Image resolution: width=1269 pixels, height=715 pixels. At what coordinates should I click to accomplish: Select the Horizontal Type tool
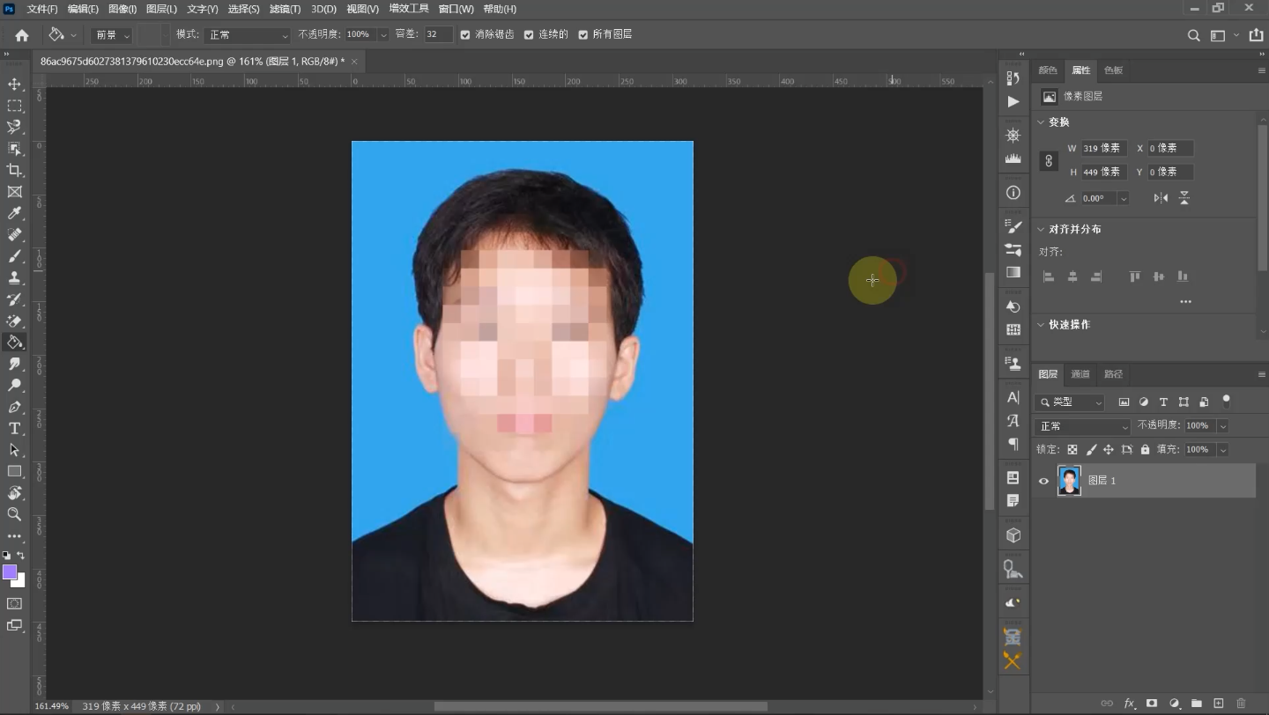(14, 429)
